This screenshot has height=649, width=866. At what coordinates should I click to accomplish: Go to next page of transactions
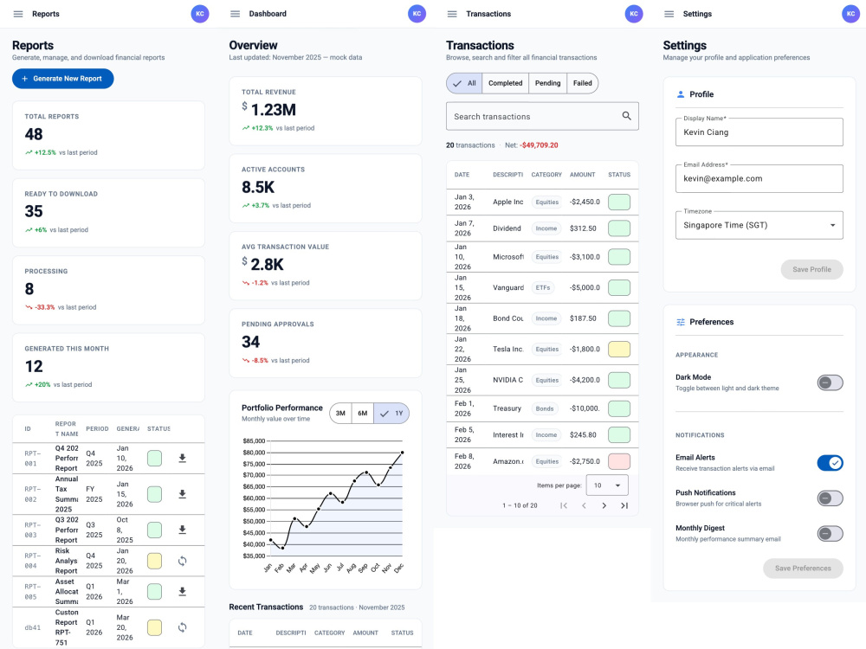pos(604,505)
